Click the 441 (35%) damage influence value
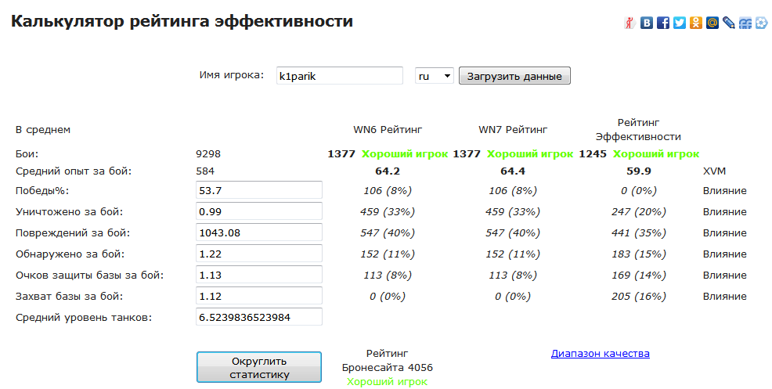772x389 pixels. point(639,233)
